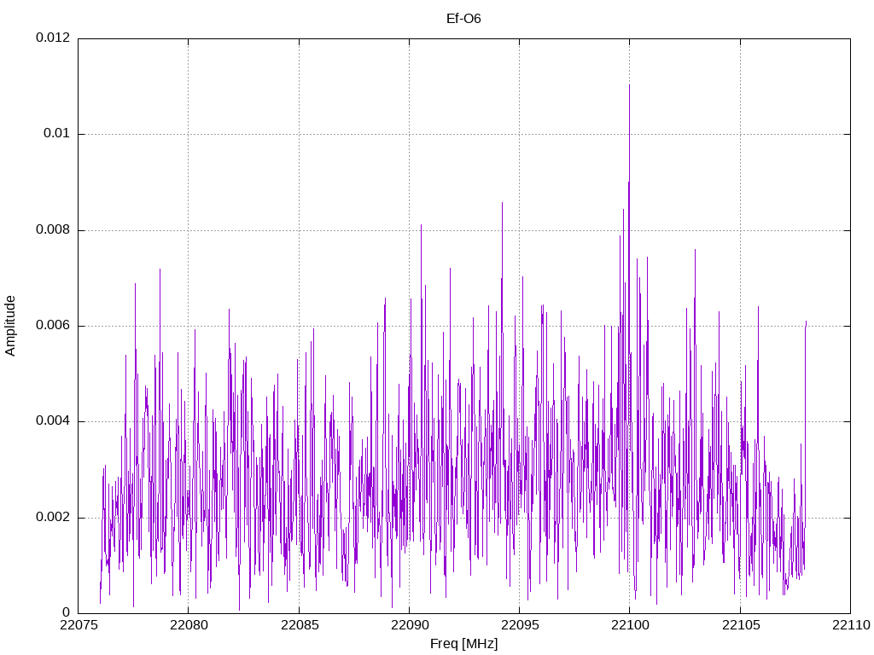Click y-axis tick label 0.008

pos(53,229)
